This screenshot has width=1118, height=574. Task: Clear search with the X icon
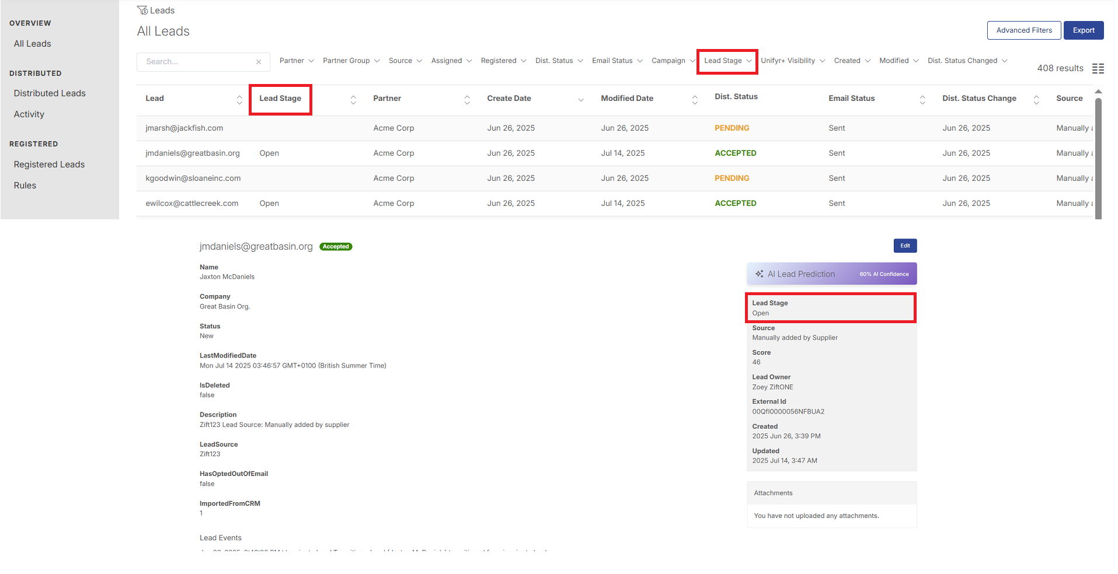pos(259,62)
